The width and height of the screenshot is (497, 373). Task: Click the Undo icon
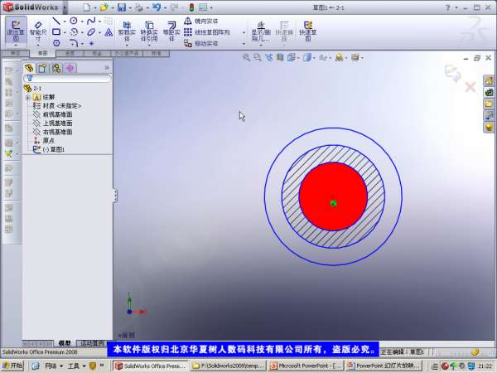(157, 7)
